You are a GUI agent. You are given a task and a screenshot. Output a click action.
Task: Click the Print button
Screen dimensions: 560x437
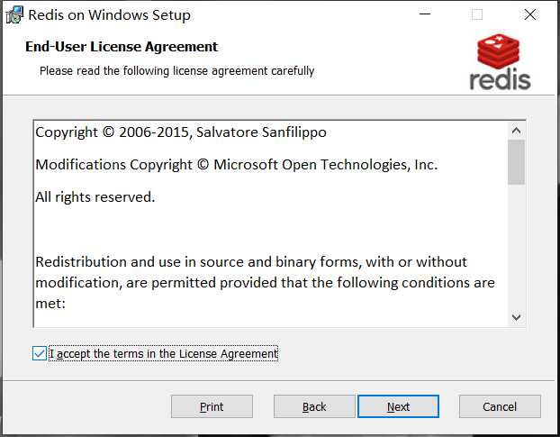(212, 406)
